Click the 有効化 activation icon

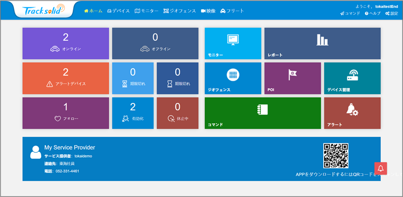125,118
